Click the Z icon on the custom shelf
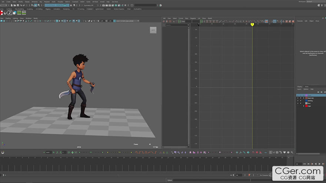Image resolution: width=326 pixels, height=183 pixels. (10, 13)
